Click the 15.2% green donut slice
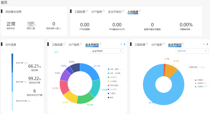The image size is (210, 114). click(85, 99)
